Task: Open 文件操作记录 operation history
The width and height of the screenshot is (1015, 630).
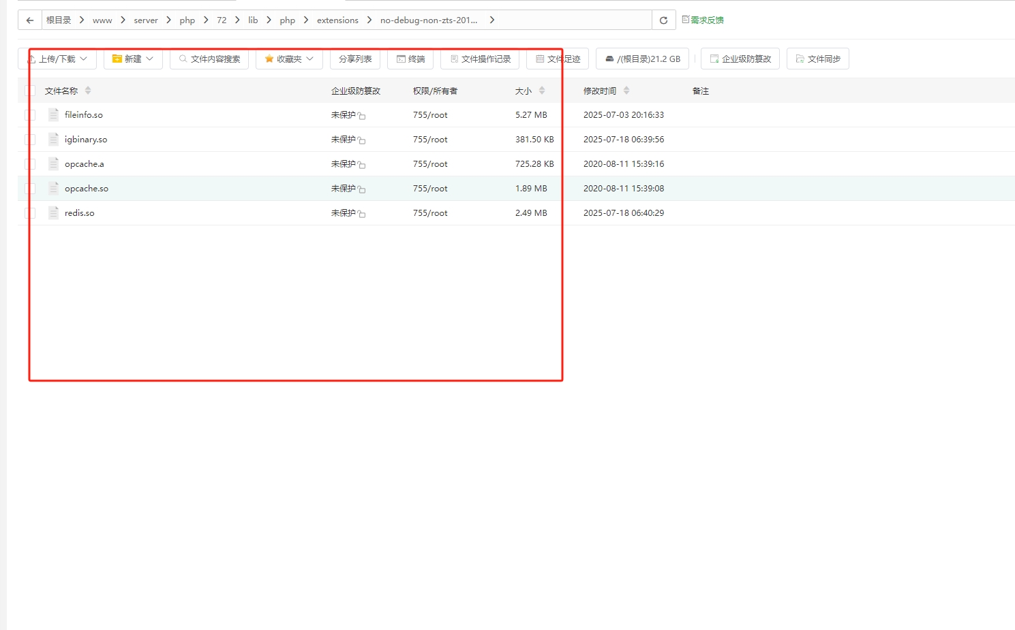Action: [x=480, y=59]
